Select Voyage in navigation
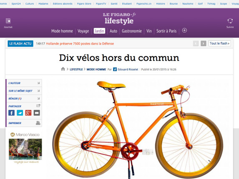 point(83,31)
